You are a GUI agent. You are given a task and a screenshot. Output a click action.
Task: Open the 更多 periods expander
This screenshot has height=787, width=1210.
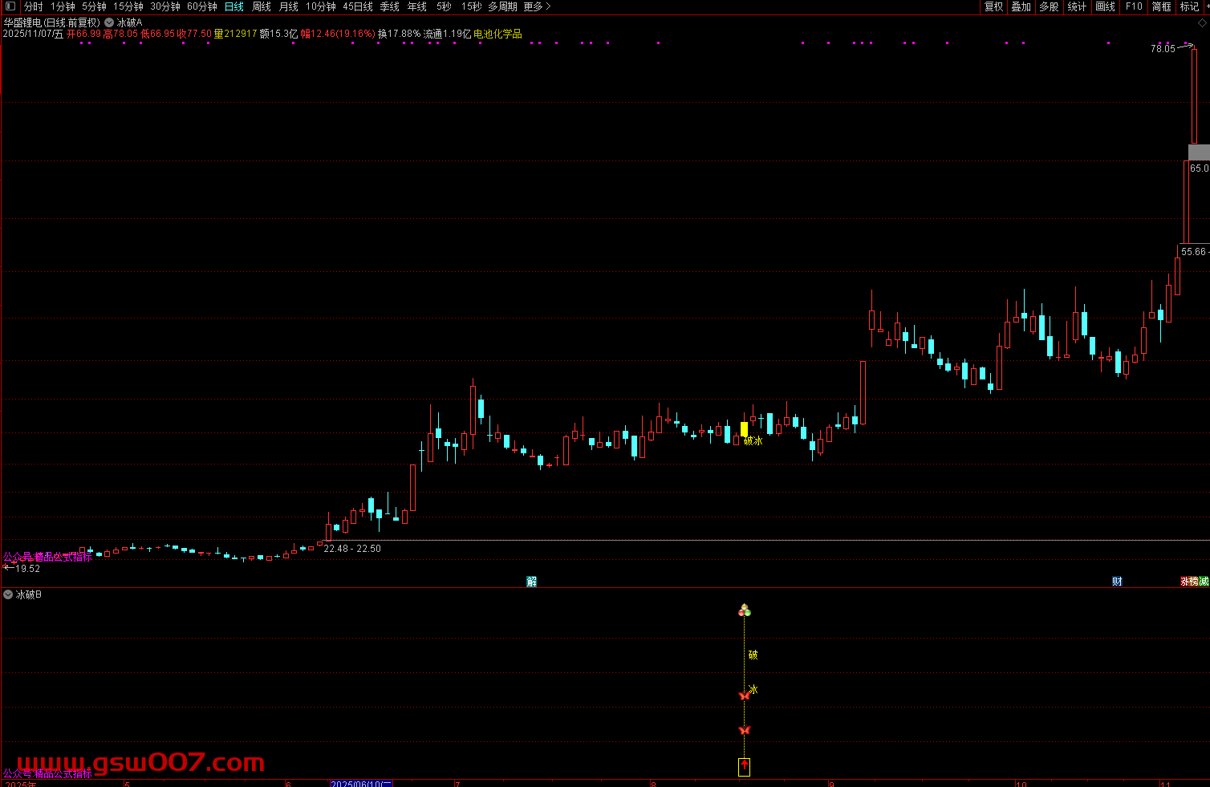pyautogui.click(x=537, y=6)
